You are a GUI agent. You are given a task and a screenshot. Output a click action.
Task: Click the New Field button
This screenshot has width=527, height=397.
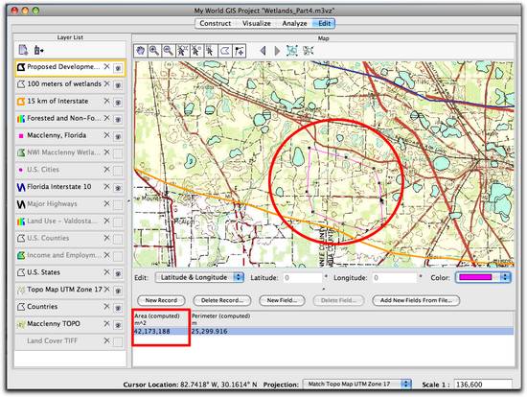click(x=282, y=300)
